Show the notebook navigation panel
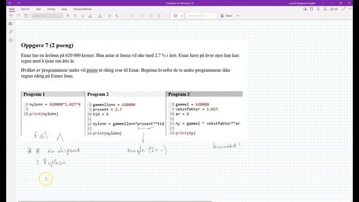 [x=11, y=24]
